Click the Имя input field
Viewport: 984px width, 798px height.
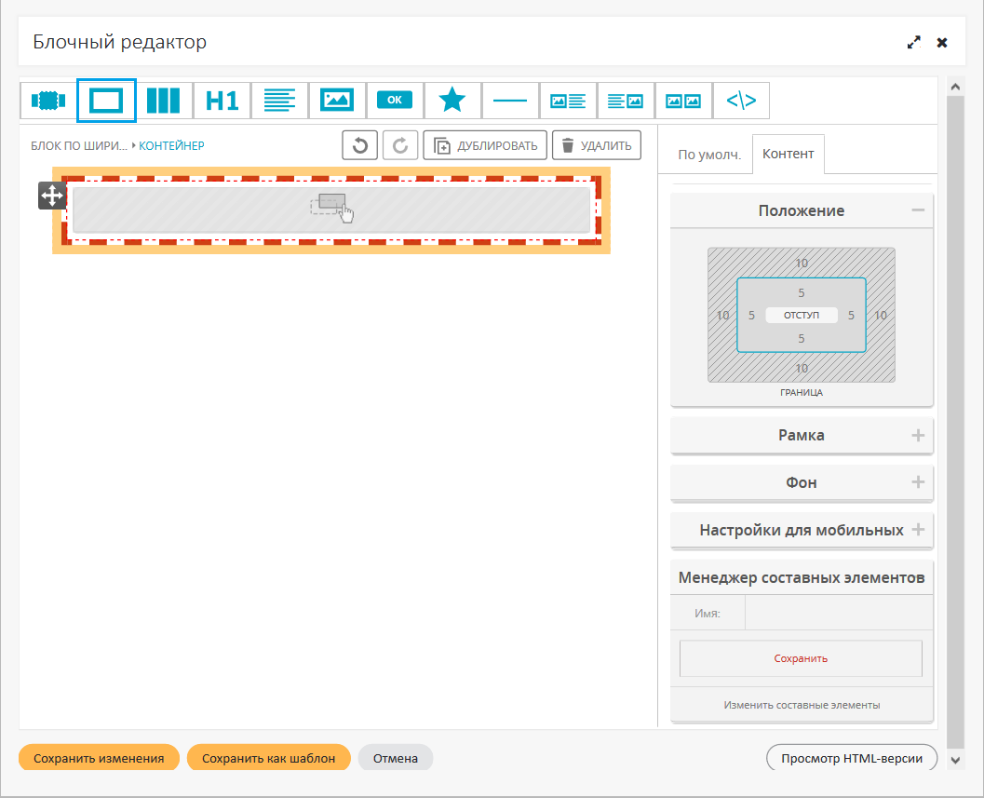click(838, 614)
